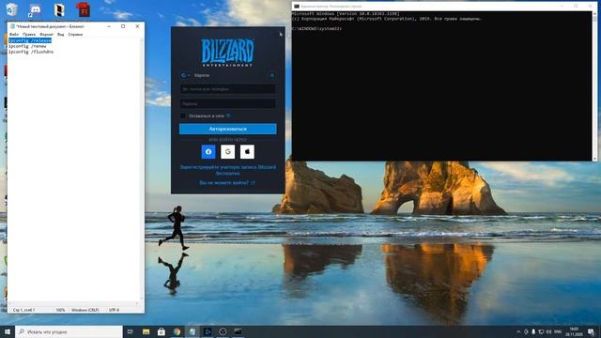Click the email or phone input field
This screenshot has height=338, width=601.
(227, 89)
